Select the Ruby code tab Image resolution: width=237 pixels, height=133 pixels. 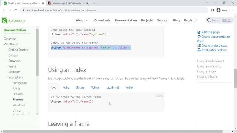[66, 88]
